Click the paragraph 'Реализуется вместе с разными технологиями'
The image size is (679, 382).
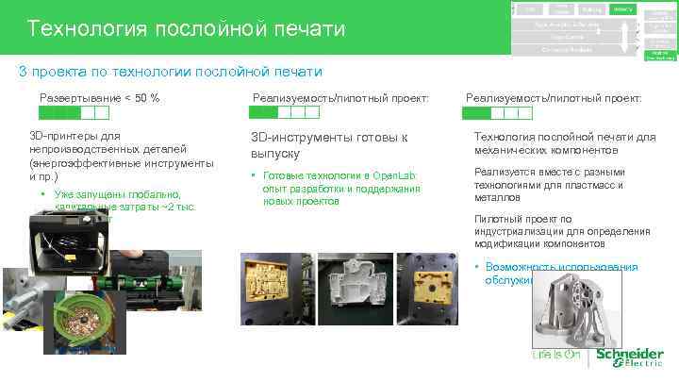click(x=550, y=185)
